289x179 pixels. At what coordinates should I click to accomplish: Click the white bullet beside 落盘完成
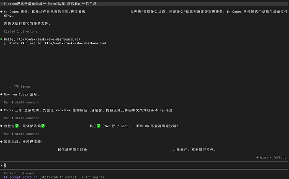point(2,142)
